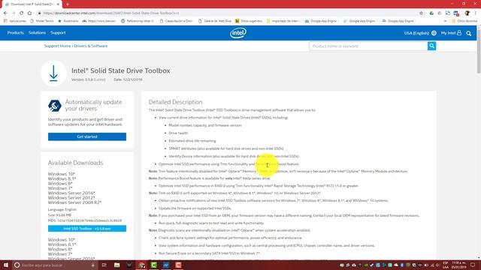Click the Intel Solid State Drive Toolbox title
Screen dimensions: 481x270
[x=120, y=70]
